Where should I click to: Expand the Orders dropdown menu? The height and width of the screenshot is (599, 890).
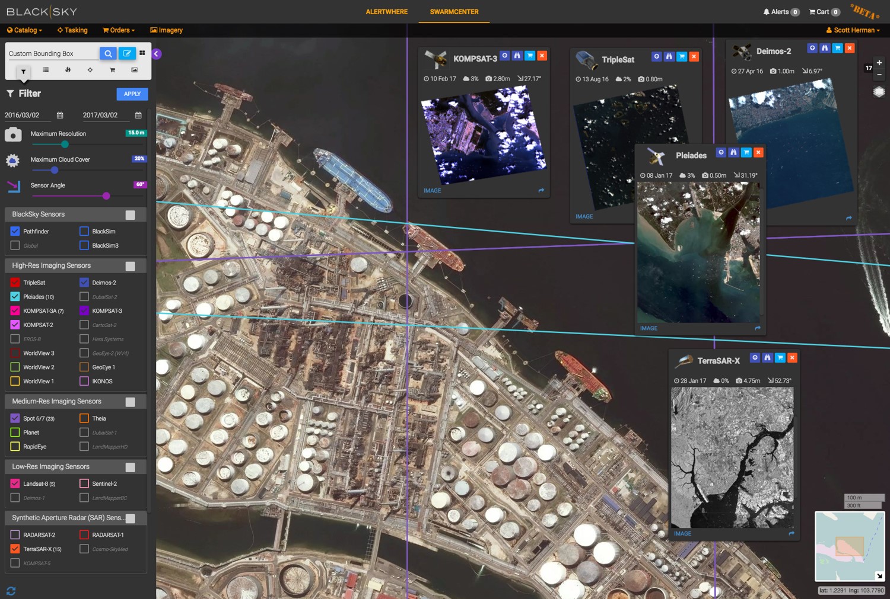click(119, 30)
